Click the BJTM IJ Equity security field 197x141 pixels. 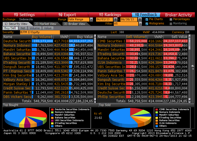click(x=40, y=32)
